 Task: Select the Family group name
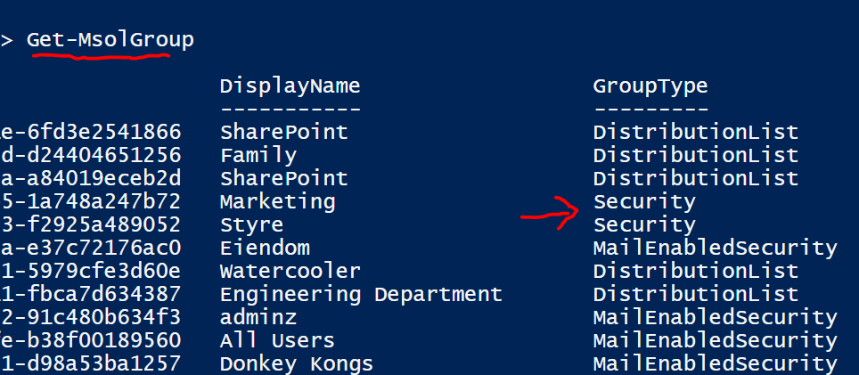(258, 155)
